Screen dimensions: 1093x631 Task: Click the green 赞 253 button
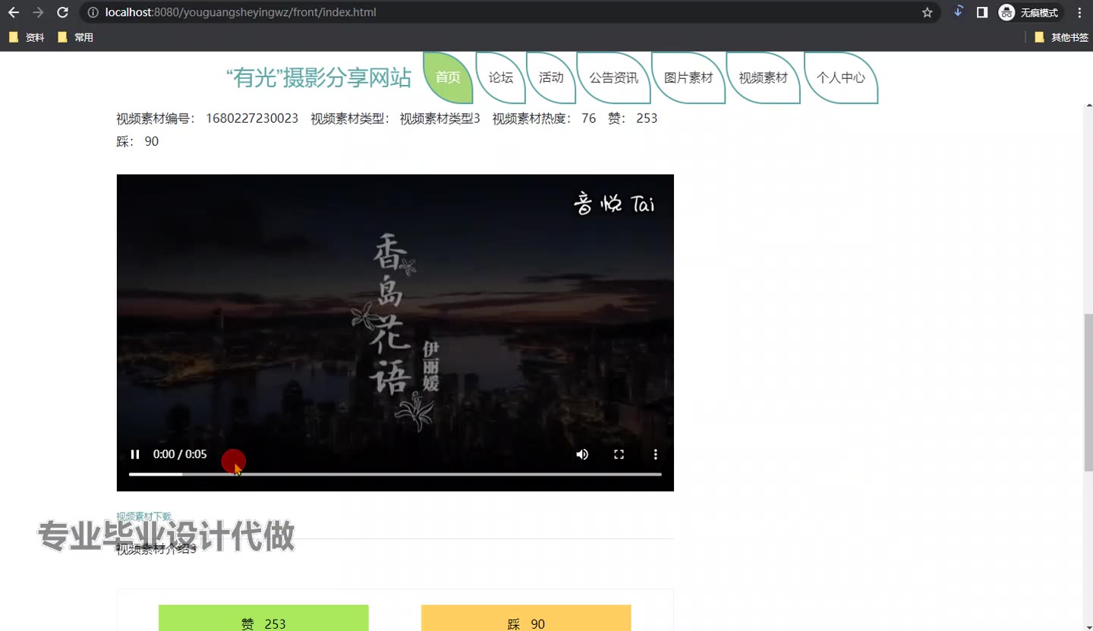(x=263, y=618)
